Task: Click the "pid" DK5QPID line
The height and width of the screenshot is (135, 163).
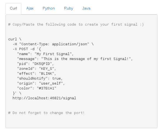Action: click(35, 64)
